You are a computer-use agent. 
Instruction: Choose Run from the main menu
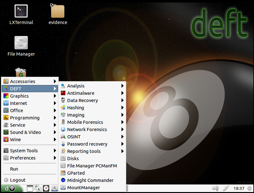[x=30, y=169]
